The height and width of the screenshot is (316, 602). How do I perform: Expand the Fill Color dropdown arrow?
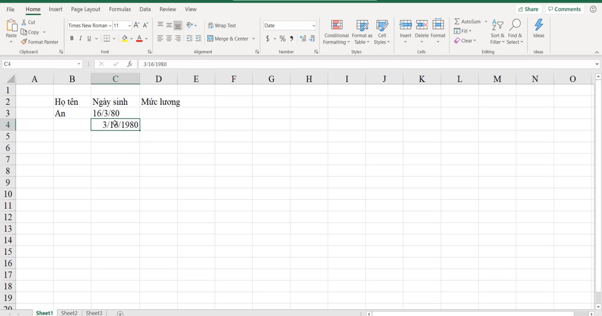[x=130, y=38]
